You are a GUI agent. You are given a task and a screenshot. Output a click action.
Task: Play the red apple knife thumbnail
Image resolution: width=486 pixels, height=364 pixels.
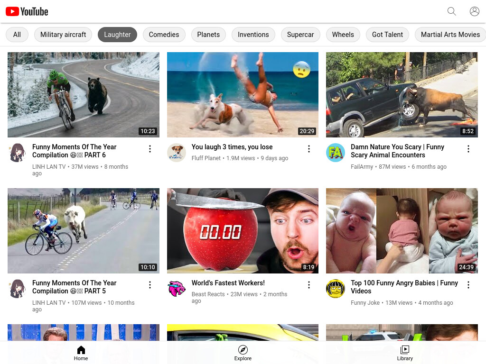243,231
